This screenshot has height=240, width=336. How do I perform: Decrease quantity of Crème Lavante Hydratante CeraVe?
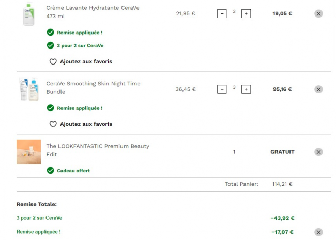pos(222,14)
